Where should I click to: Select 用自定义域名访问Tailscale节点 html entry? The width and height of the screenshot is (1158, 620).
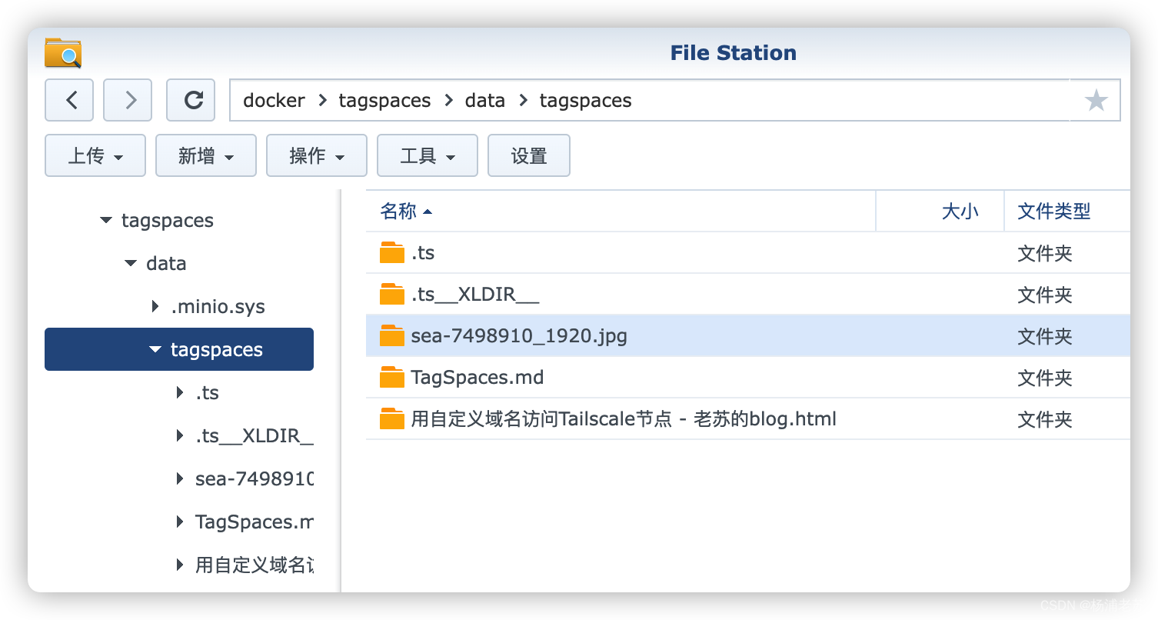[624, 419]
